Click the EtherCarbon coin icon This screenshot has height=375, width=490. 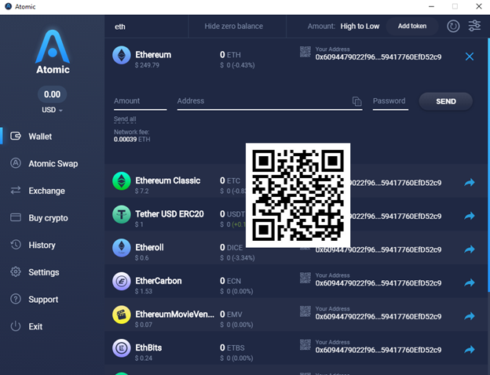(122, 281)
